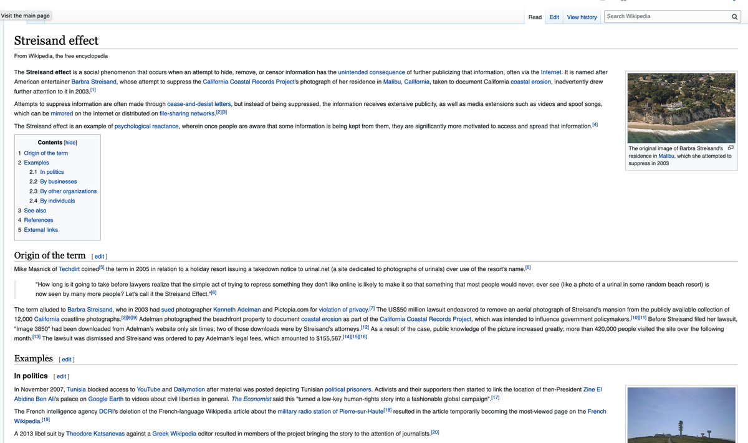Open the Streisand residence aerial photo
Screen dimensions: 748x443
(x=681, y=108)
